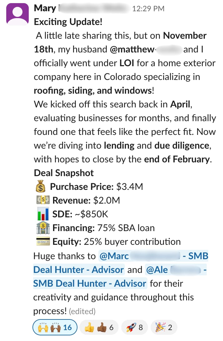Click the bold LOI text
Viewport: 223px width, 341px height.
127,63
